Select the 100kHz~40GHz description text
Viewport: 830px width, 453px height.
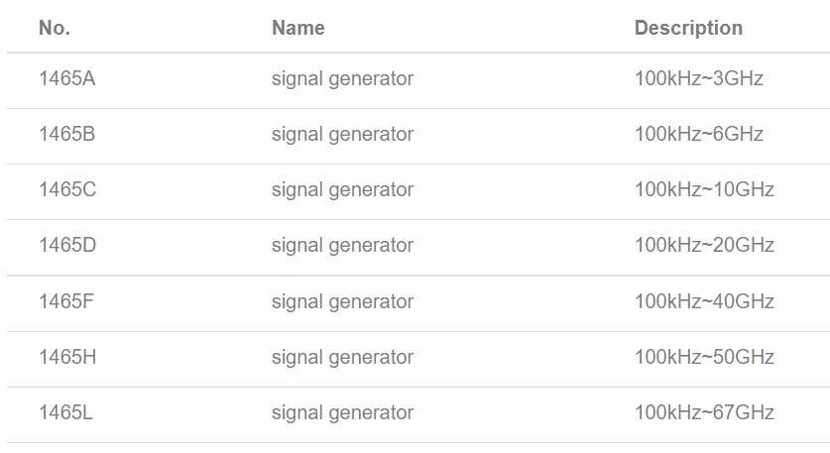(x=704, y=301)
